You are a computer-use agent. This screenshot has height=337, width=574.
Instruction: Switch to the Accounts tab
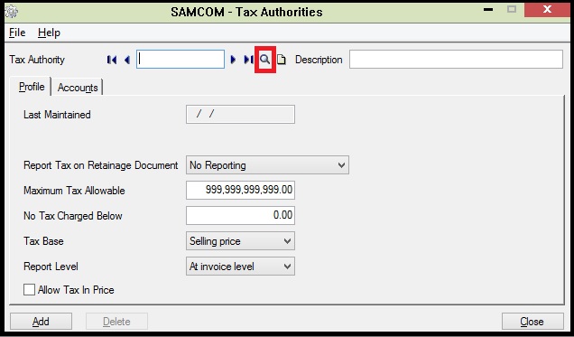pyautogui.click(x=78, y=88)
